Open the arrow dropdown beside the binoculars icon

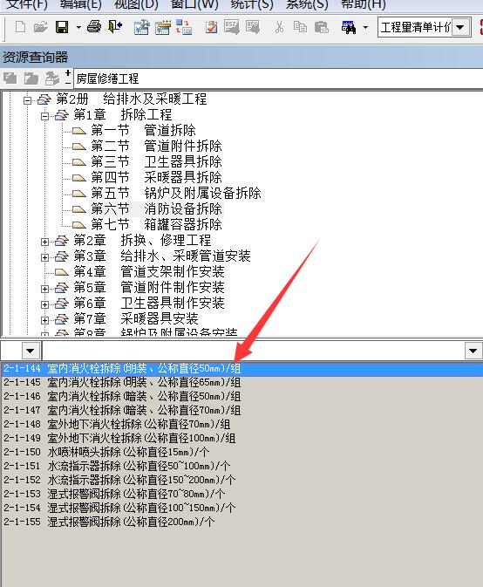click(x=365, y=27)
